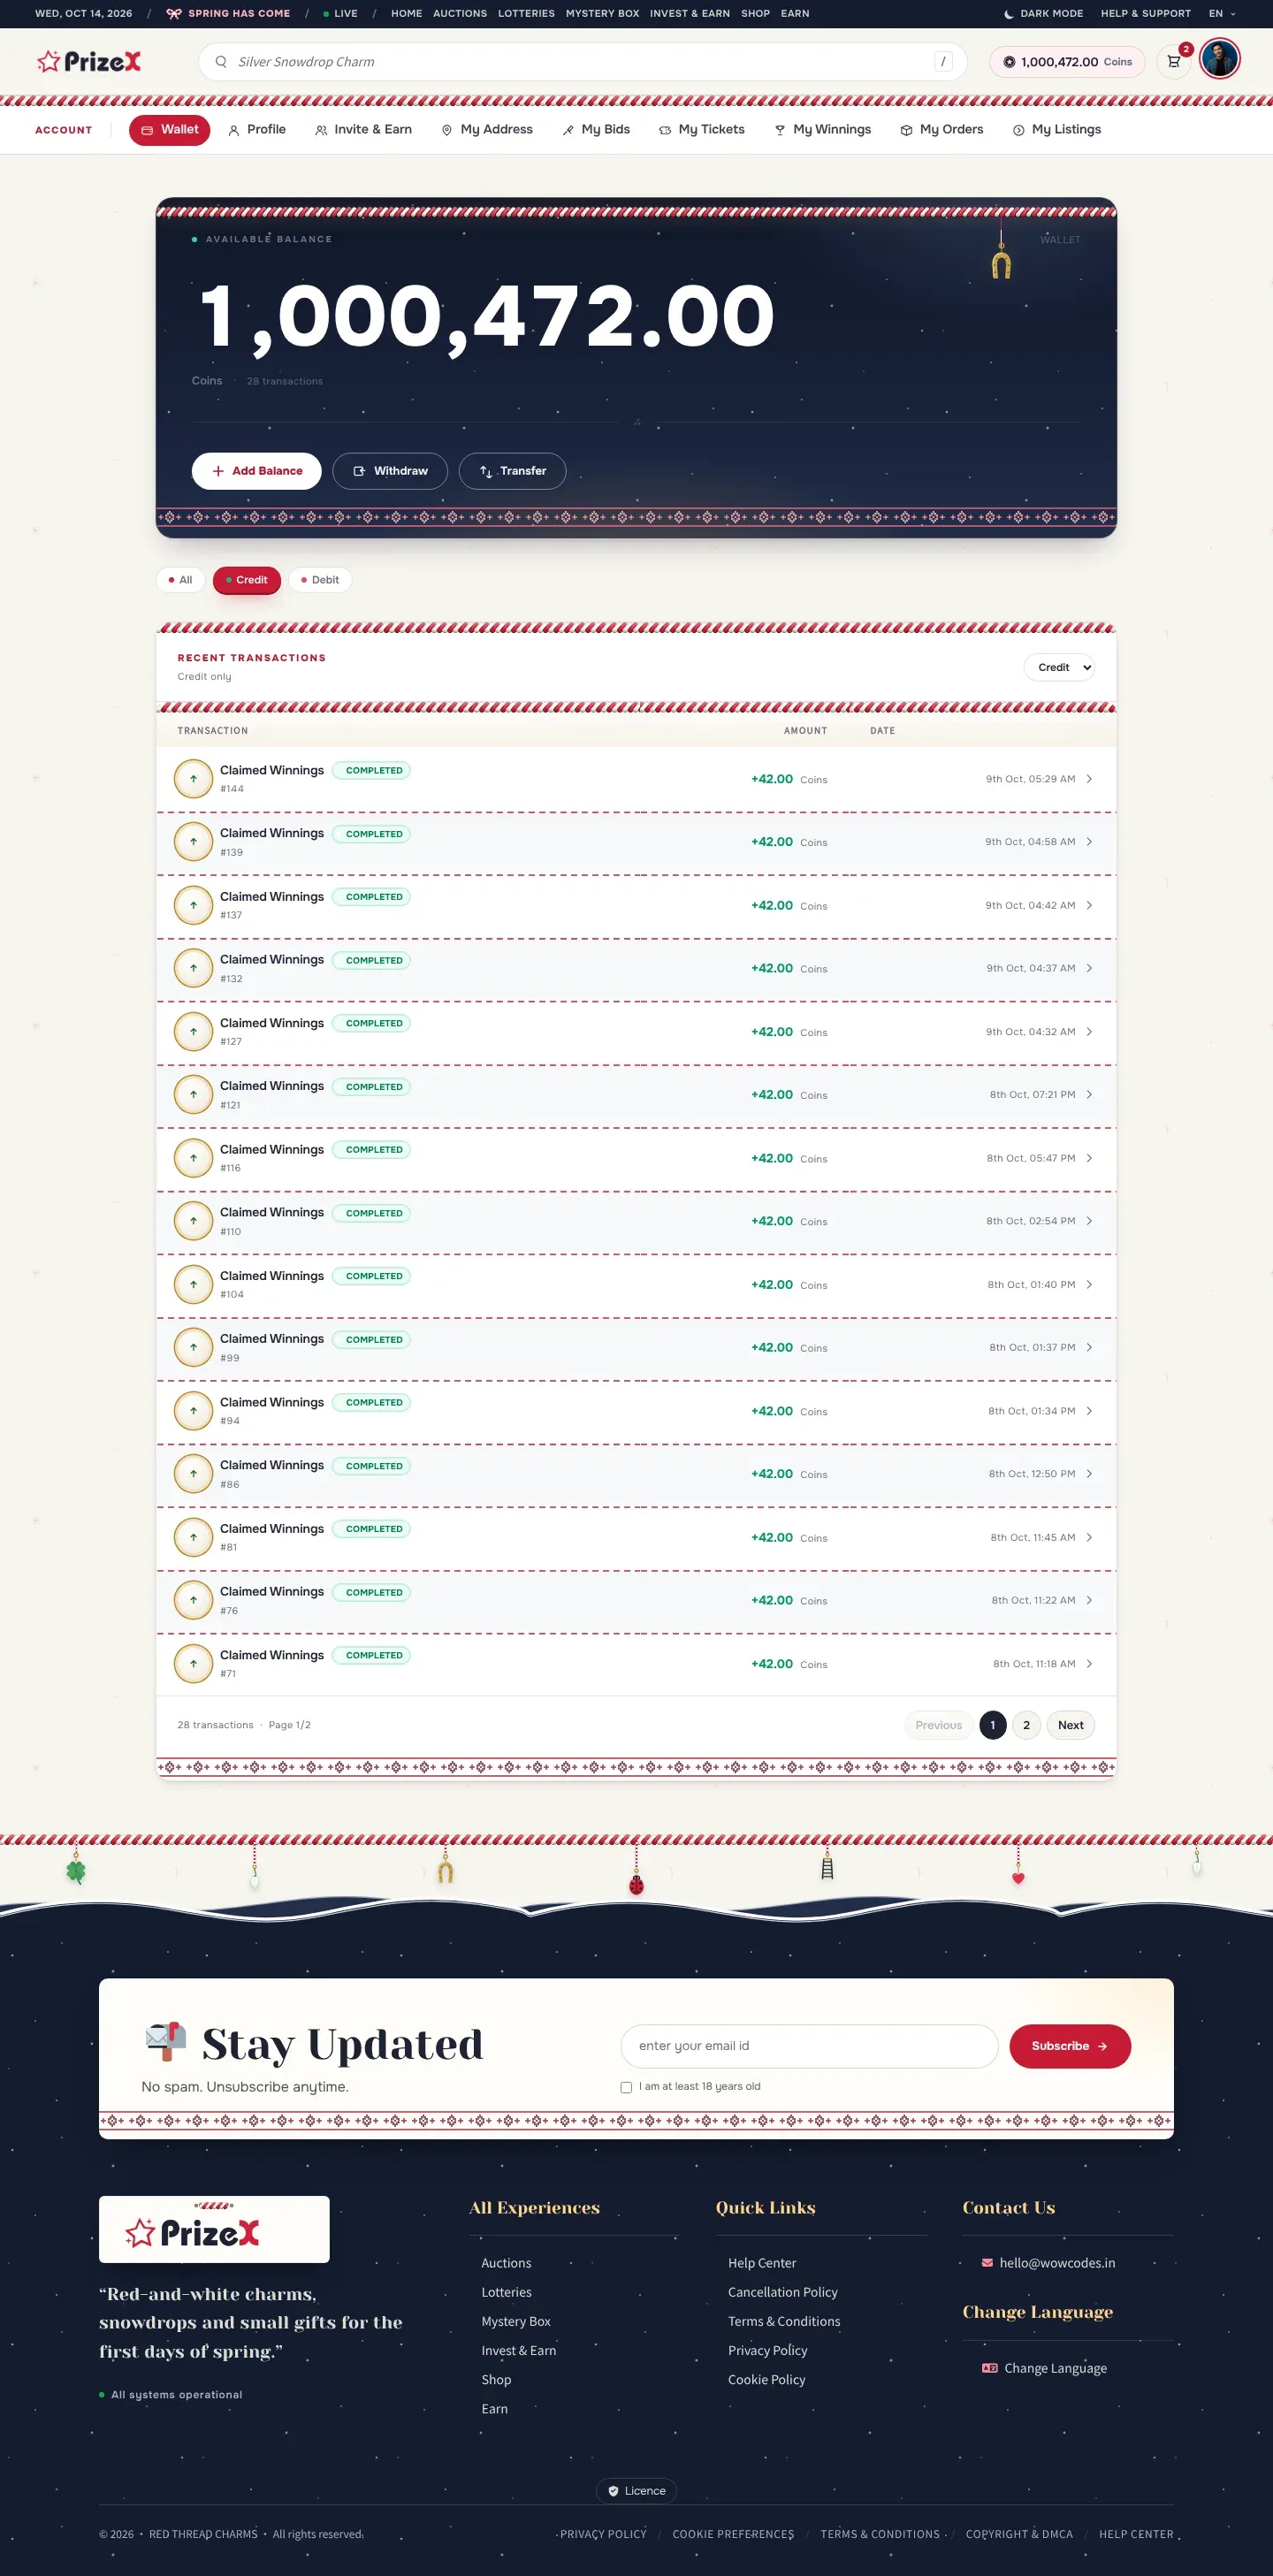
Task: Click up-arrow coin icon for #139
Action: click(193, 842)
